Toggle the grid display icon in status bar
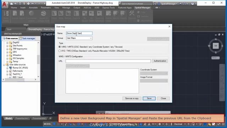This screenshot has height=128, width=227. [x=54, y=124]
